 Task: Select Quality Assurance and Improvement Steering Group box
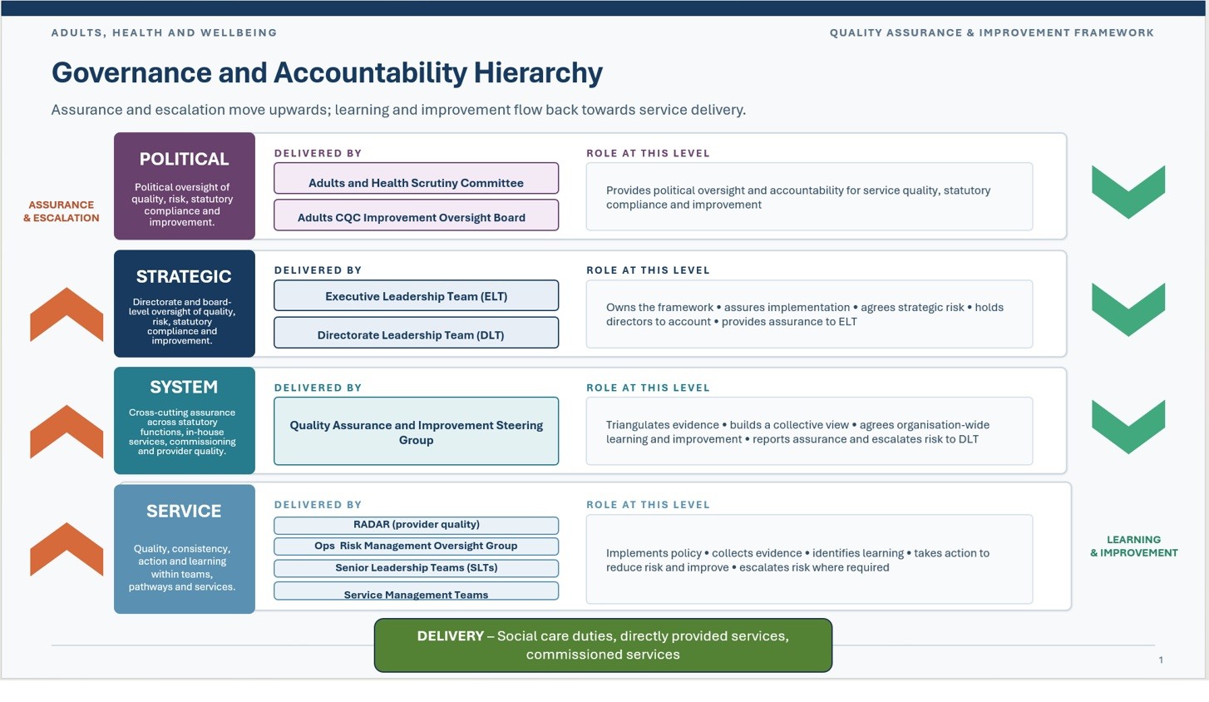coord(417,432)
